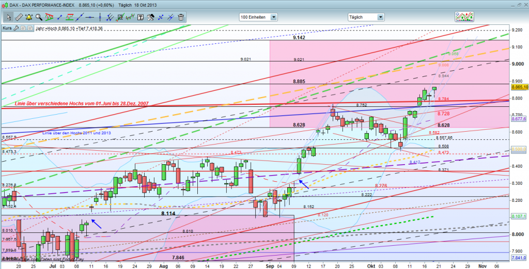
Task: Click the red 8.276 level label
Action: tap(381, 185)
